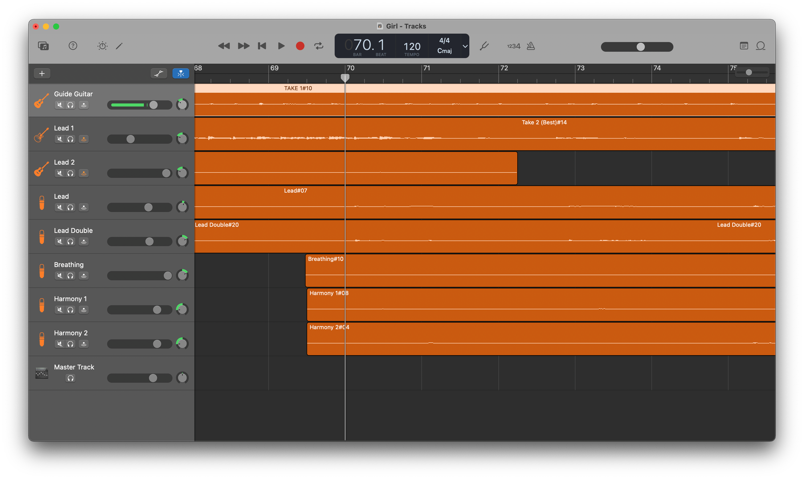
Task: Click the add track plus button
Action: (x=42, y=74)
